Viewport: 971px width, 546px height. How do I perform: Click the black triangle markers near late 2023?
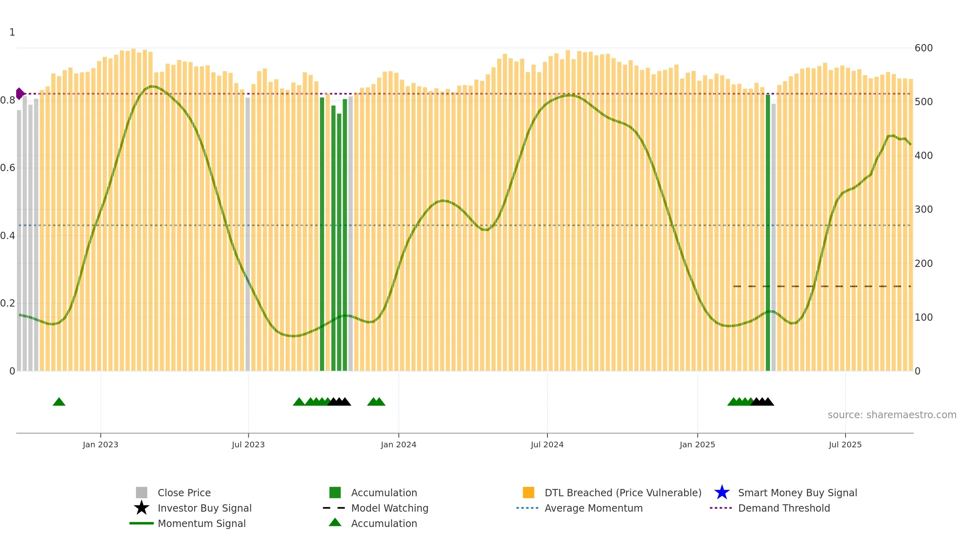tap(339, 402)
